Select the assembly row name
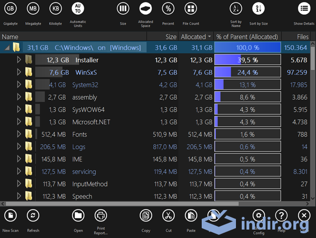Image resolution: width=316 pixels, height=238 pixels. tap(84, 97)
